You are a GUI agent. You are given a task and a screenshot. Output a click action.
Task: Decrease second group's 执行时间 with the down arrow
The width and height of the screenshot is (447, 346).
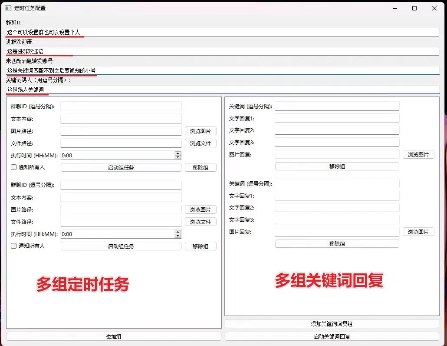(177, 236)
